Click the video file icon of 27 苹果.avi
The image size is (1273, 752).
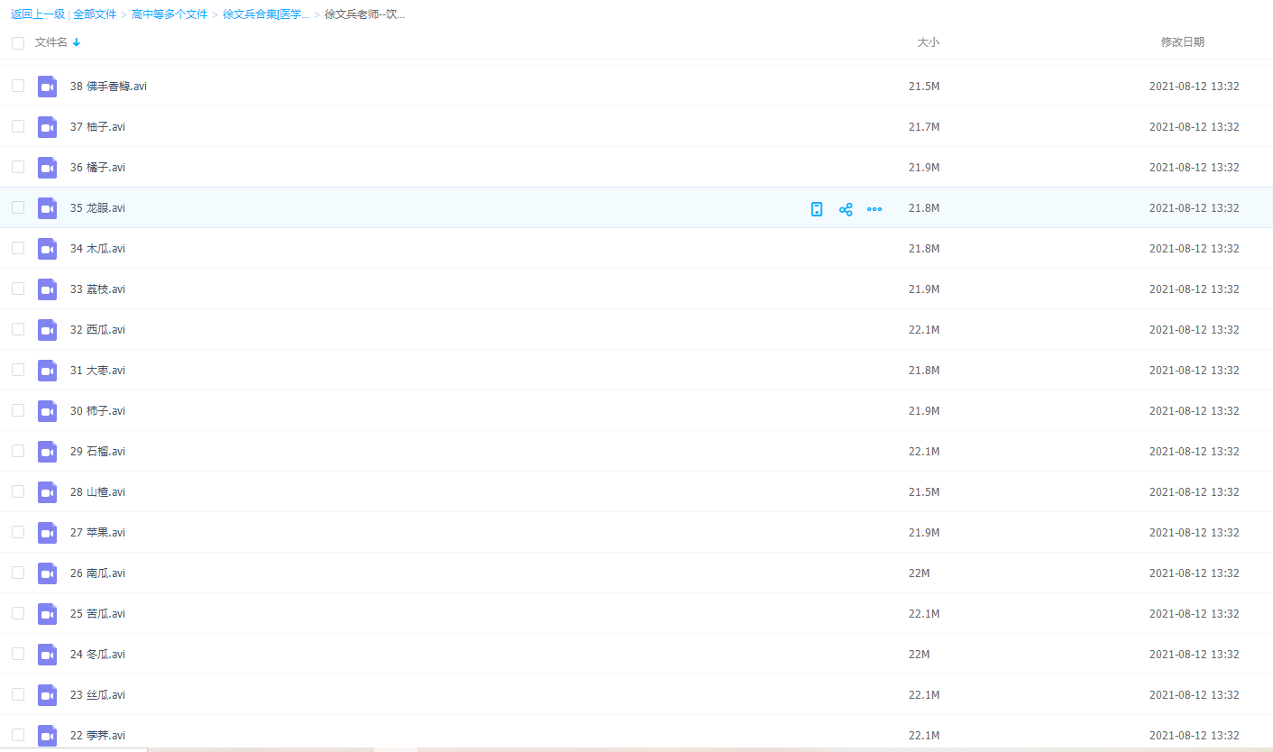(47, 533)
